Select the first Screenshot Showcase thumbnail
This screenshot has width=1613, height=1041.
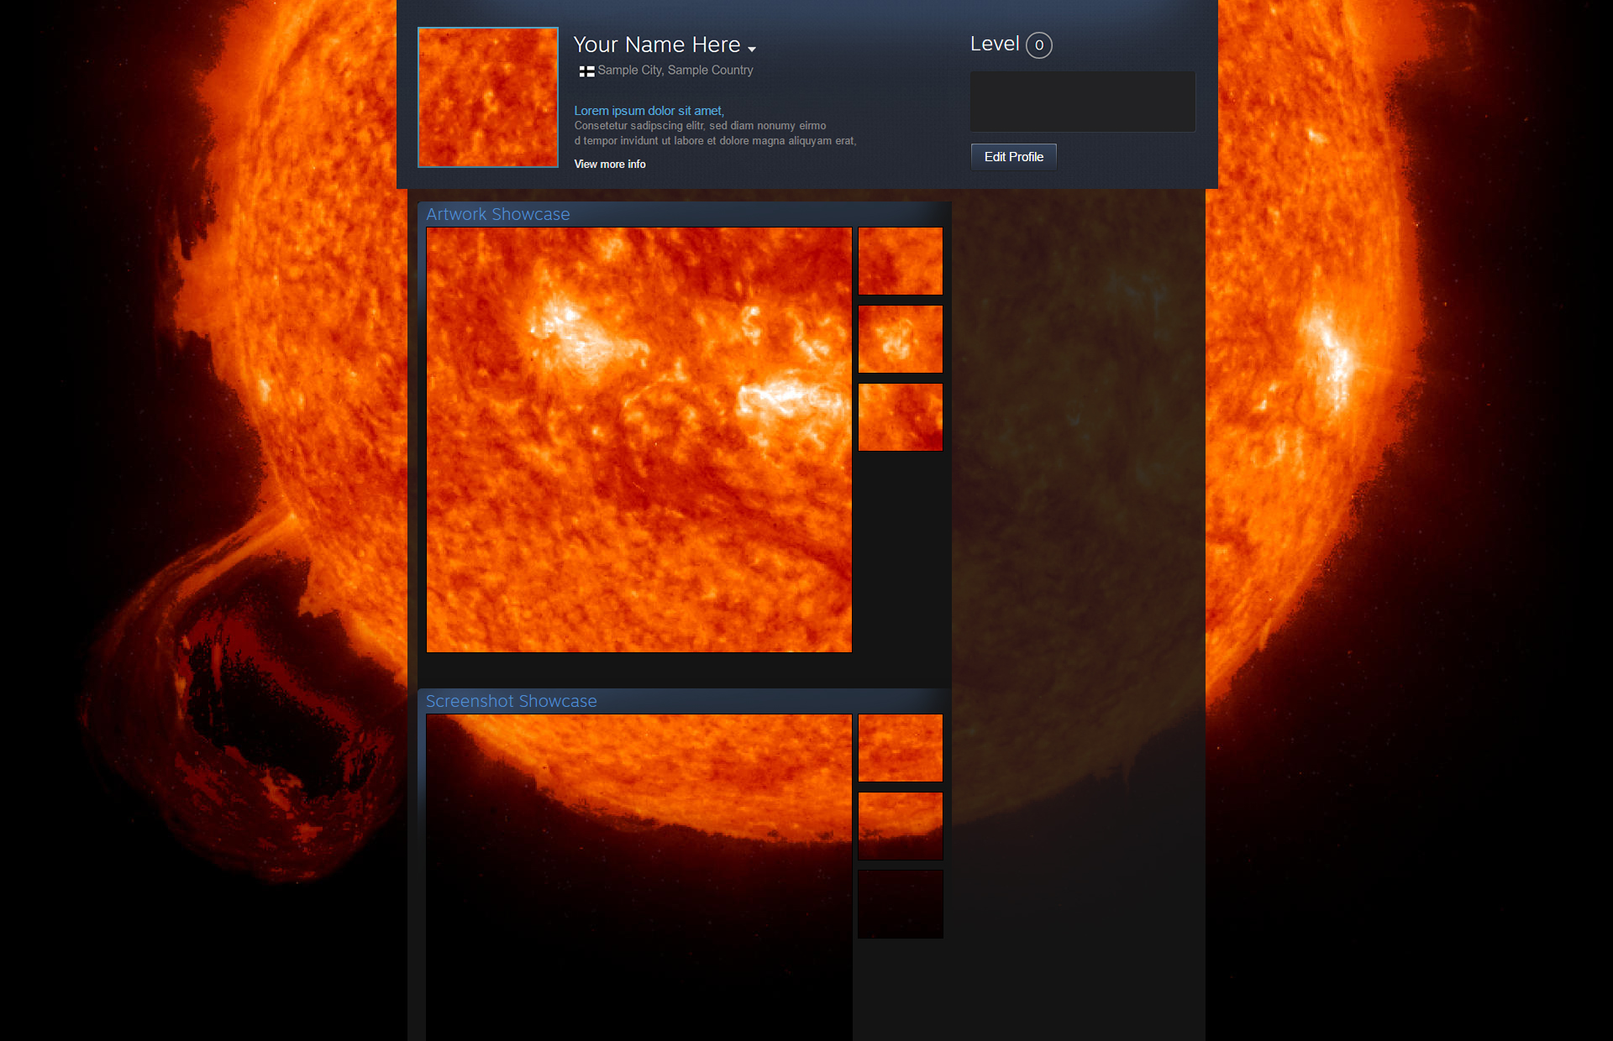[x=900, y=748]
